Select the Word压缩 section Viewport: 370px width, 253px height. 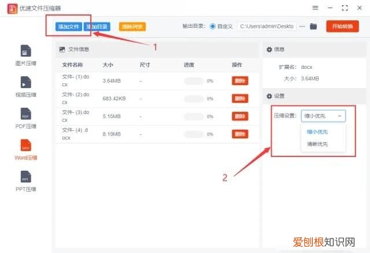[25, 150]
